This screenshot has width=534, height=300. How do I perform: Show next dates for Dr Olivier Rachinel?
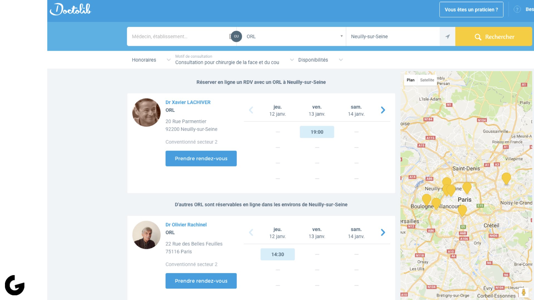click(383, 232)
